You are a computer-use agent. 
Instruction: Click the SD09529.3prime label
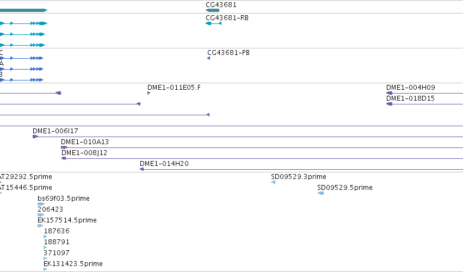tap(299, 177)
